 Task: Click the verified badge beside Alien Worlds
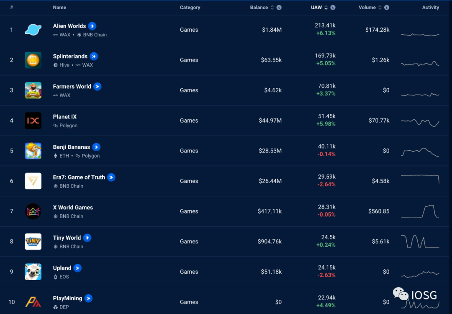pos(92,26)
